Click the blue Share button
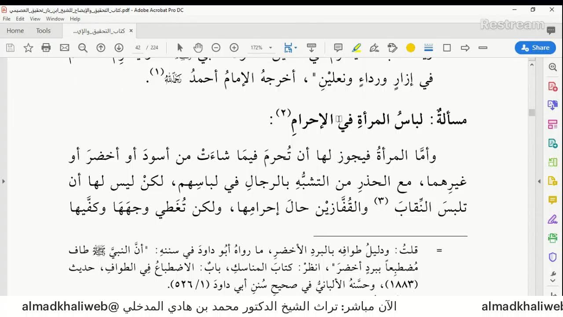 (x=535, y=48)
